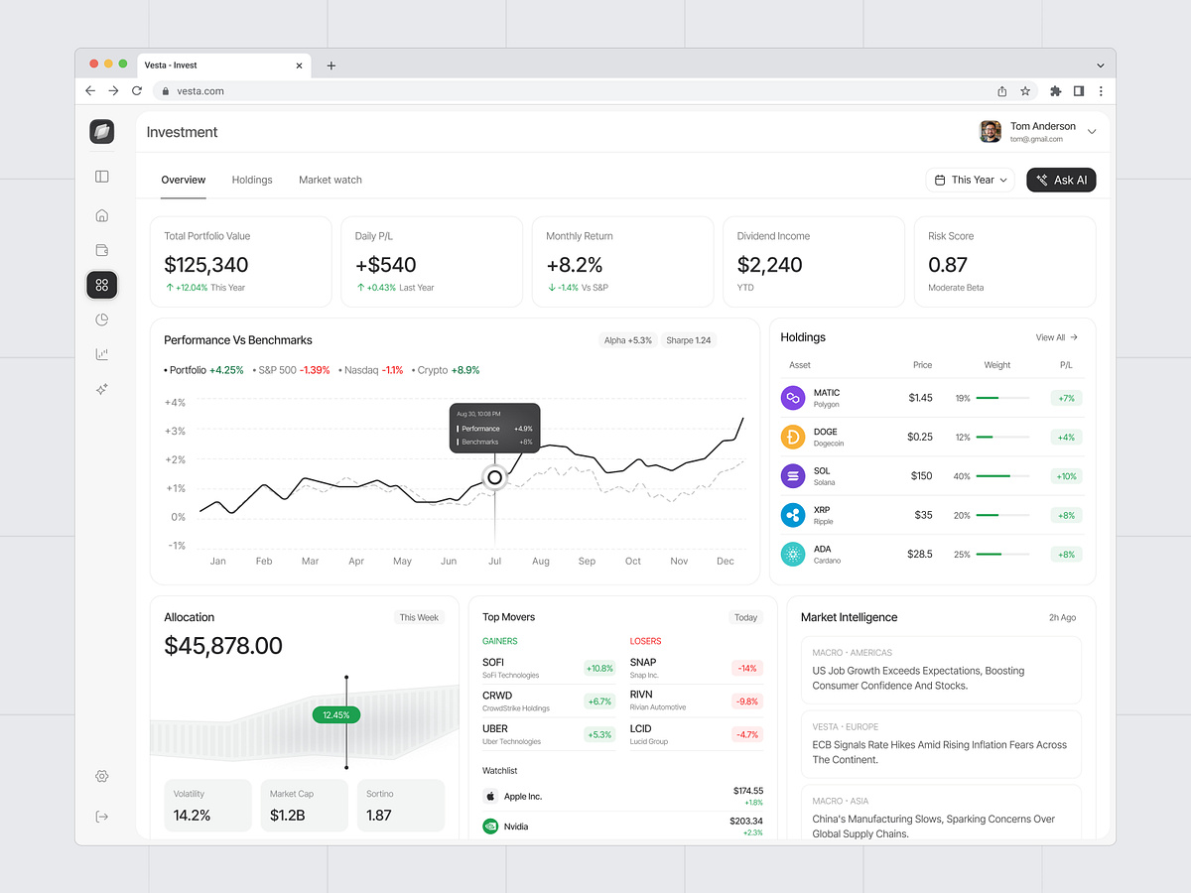This screenshot has width=1191, height=893.
Task: Open a new browser tab with plus
Action: coord(331,65)
